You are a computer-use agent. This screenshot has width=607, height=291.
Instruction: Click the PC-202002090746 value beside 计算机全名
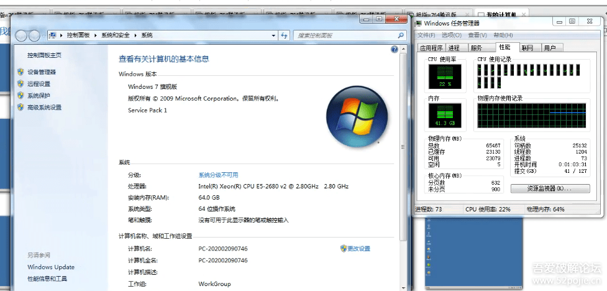tap(223, 261)
